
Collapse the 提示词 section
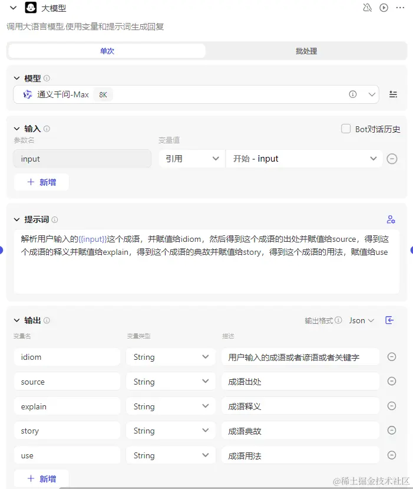[x=17, y=219]
